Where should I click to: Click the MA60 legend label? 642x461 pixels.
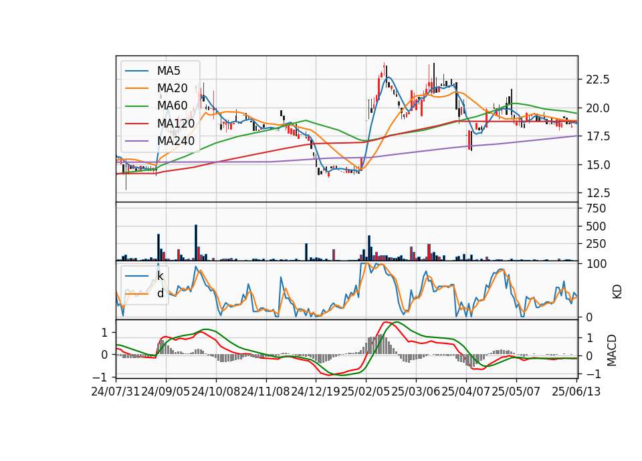coord(173,106)
